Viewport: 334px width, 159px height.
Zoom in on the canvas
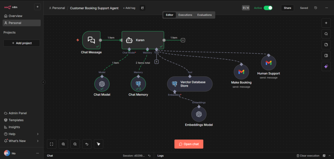point(63,144)
